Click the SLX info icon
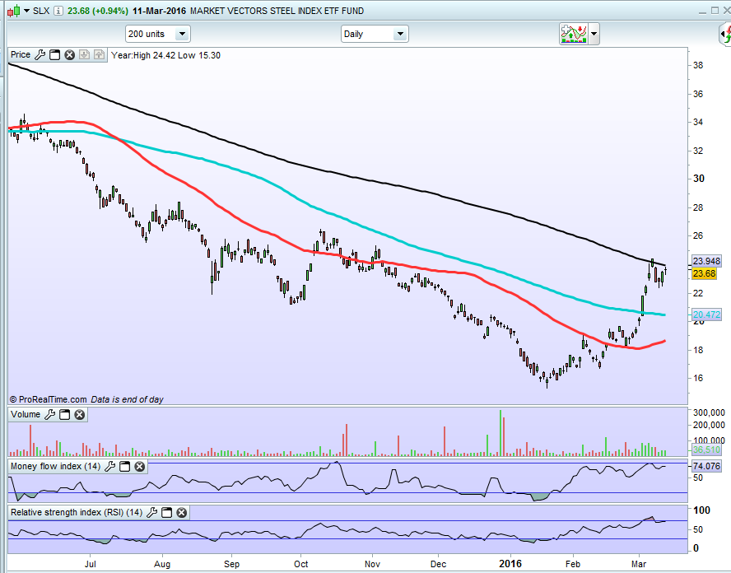This screenshot has width=731, height=573. 58,11
